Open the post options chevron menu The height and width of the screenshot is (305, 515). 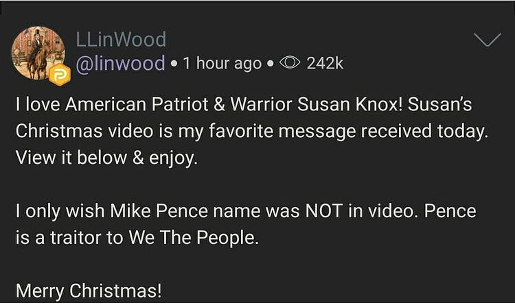click(x=488, y=40)
